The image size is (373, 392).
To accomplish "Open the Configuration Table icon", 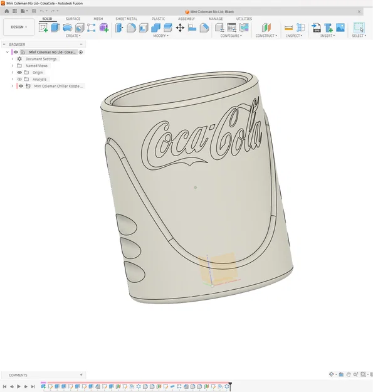I will coord(232,28).
